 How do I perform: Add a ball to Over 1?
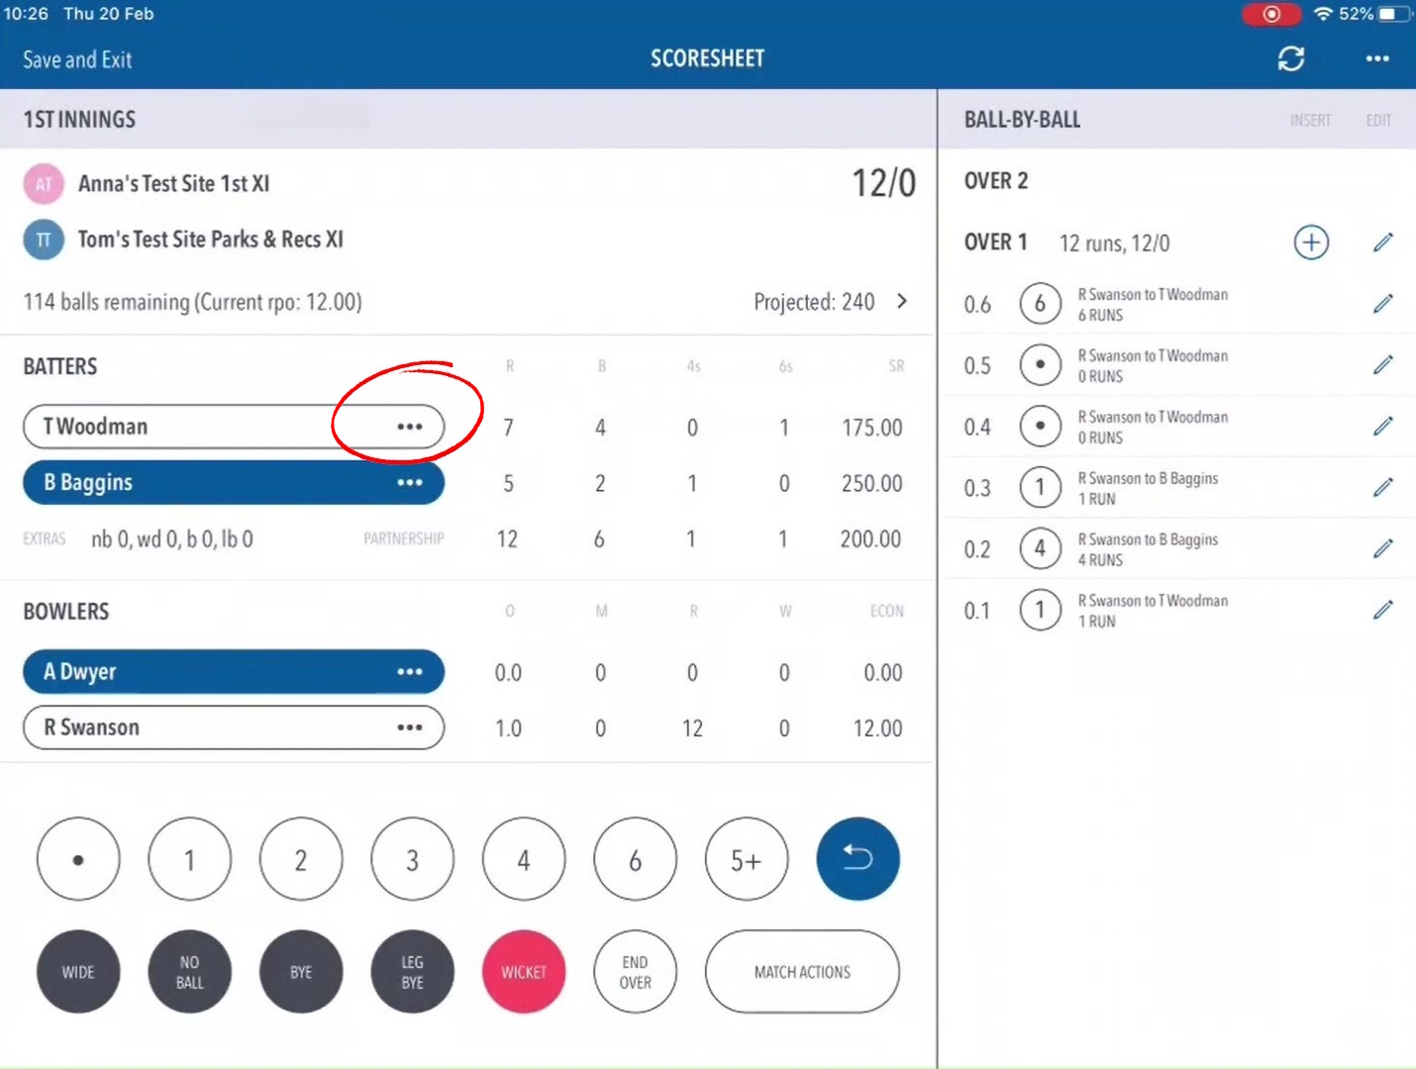coord(1311,243)
